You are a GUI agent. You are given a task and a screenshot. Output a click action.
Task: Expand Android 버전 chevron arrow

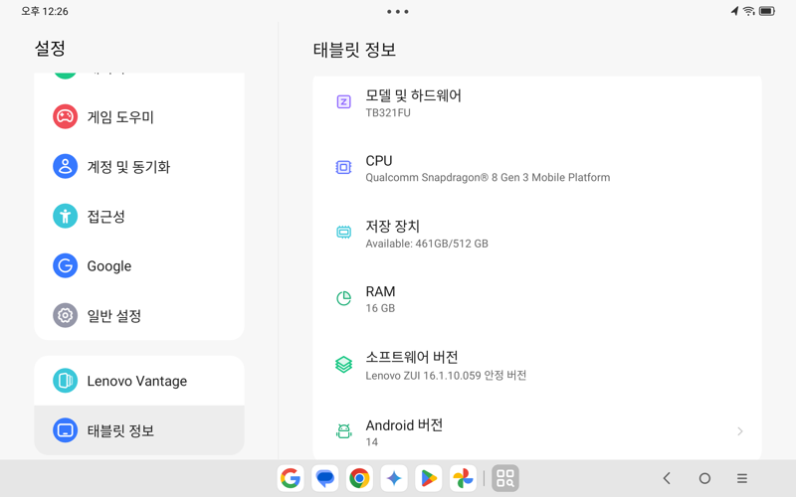740,431
